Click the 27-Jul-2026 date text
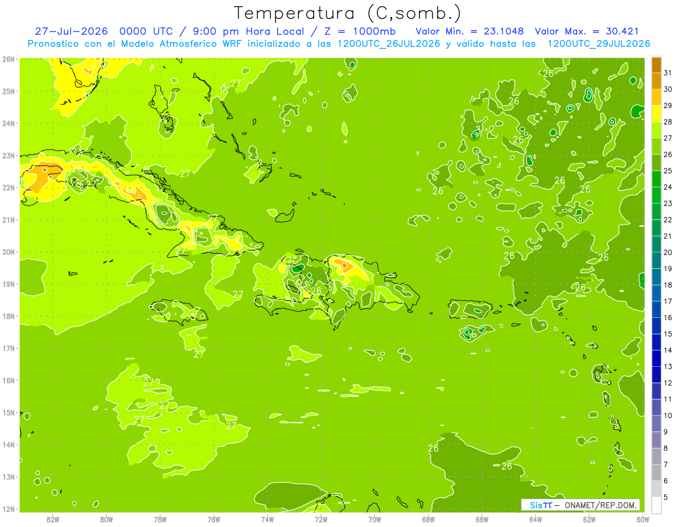683x527 pixels. pyautogui.click(x=71, y=31)
